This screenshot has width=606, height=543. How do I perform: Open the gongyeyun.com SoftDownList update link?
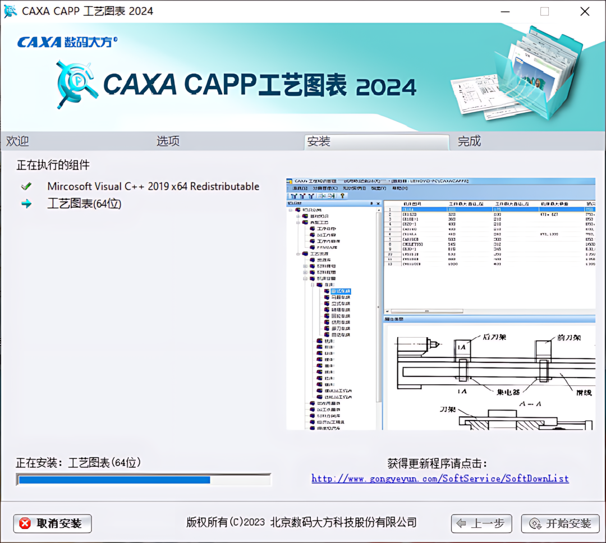[x=440, y=478]
